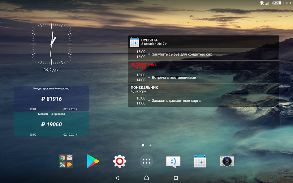Open the app drawer button
The image size is (293, 183).
pos(147,161)
